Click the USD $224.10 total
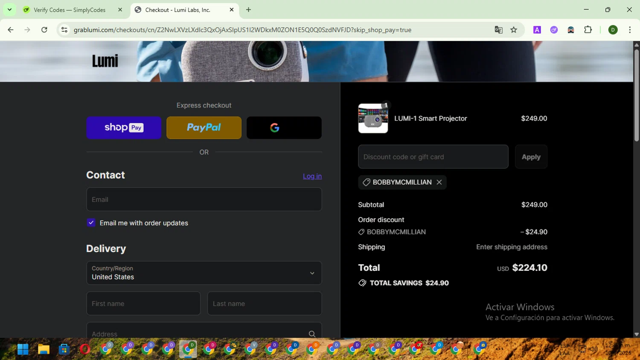640x360 pixels. tap(522, 268)
